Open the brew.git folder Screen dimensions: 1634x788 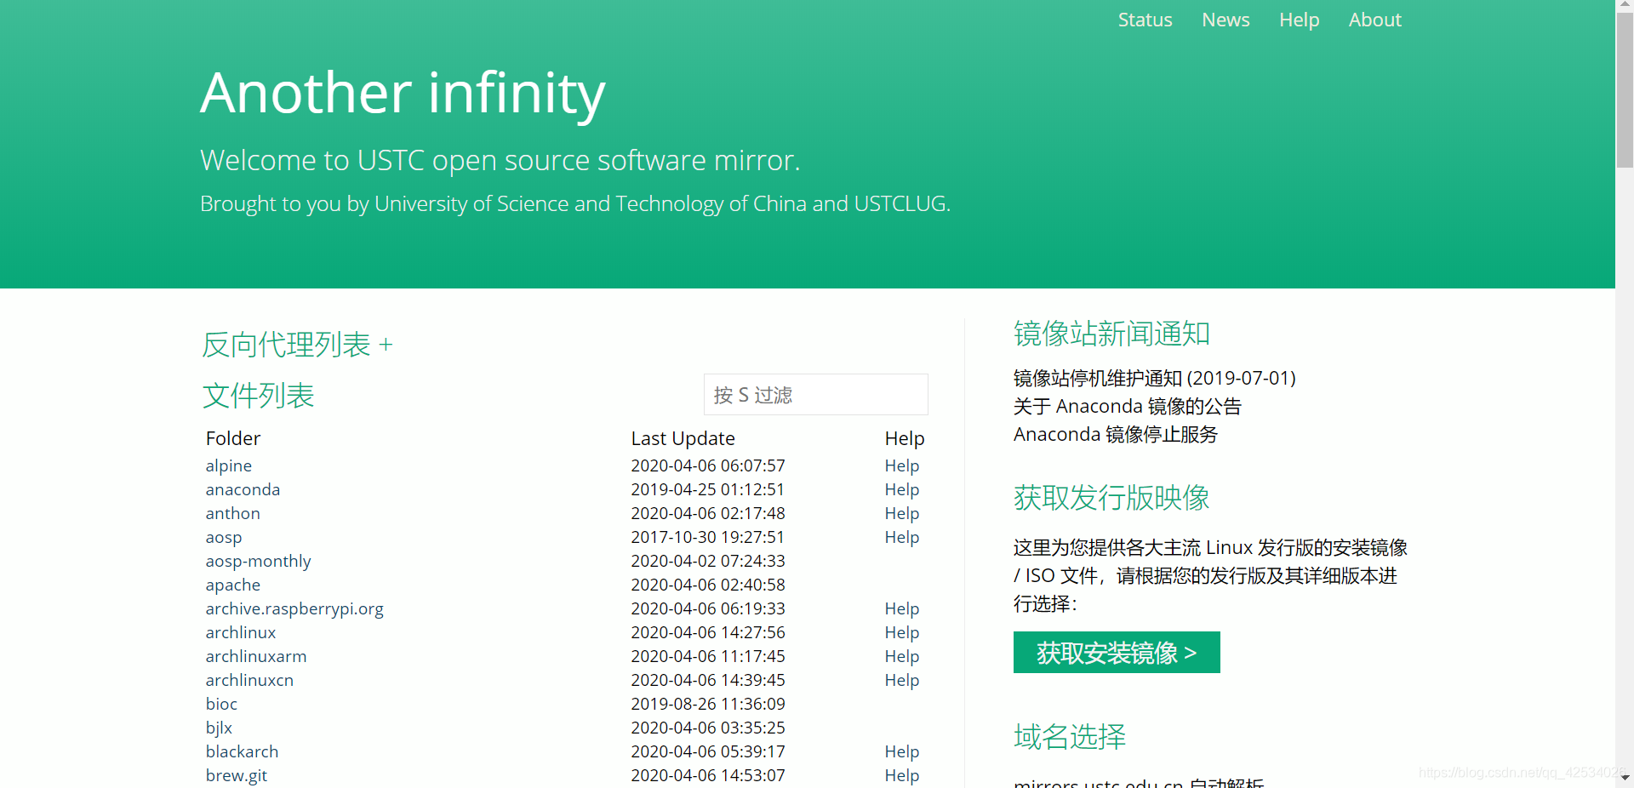pos(236,775)
